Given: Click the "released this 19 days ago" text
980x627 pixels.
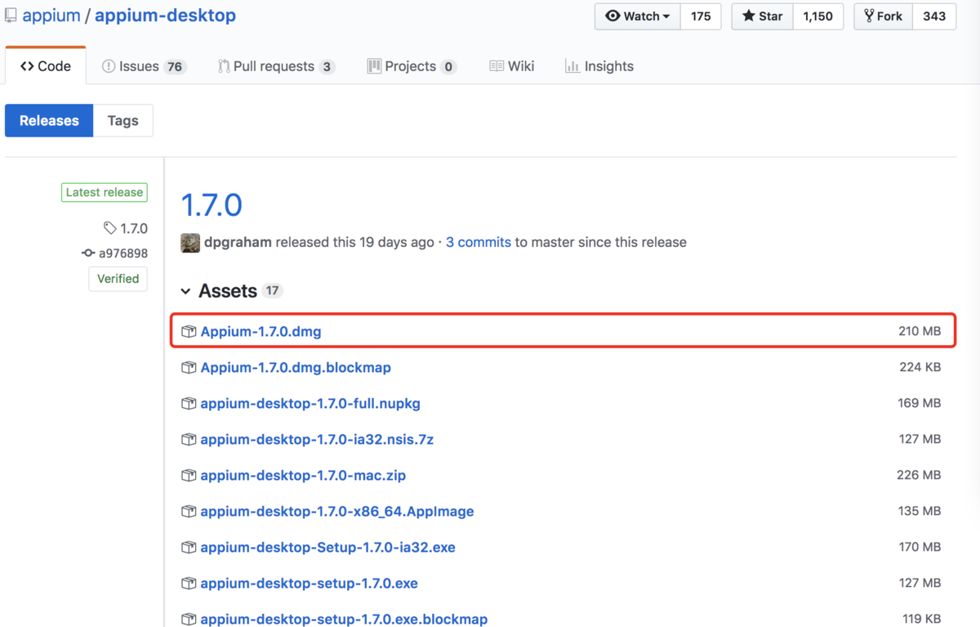Looking at the screenshot, I should [x=355, y=242].
